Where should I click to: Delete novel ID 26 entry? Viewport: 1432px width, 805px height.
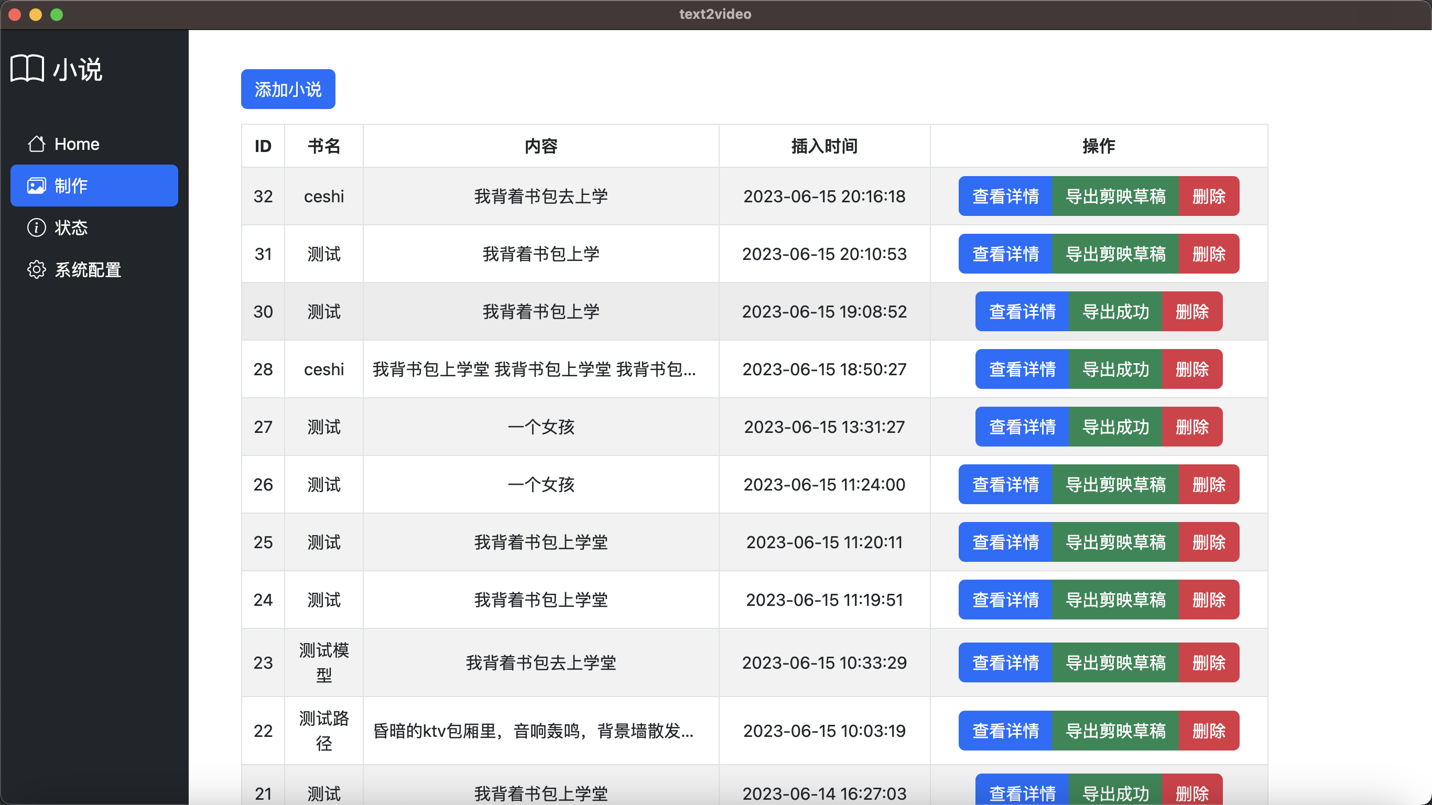tap(1209, 484)
